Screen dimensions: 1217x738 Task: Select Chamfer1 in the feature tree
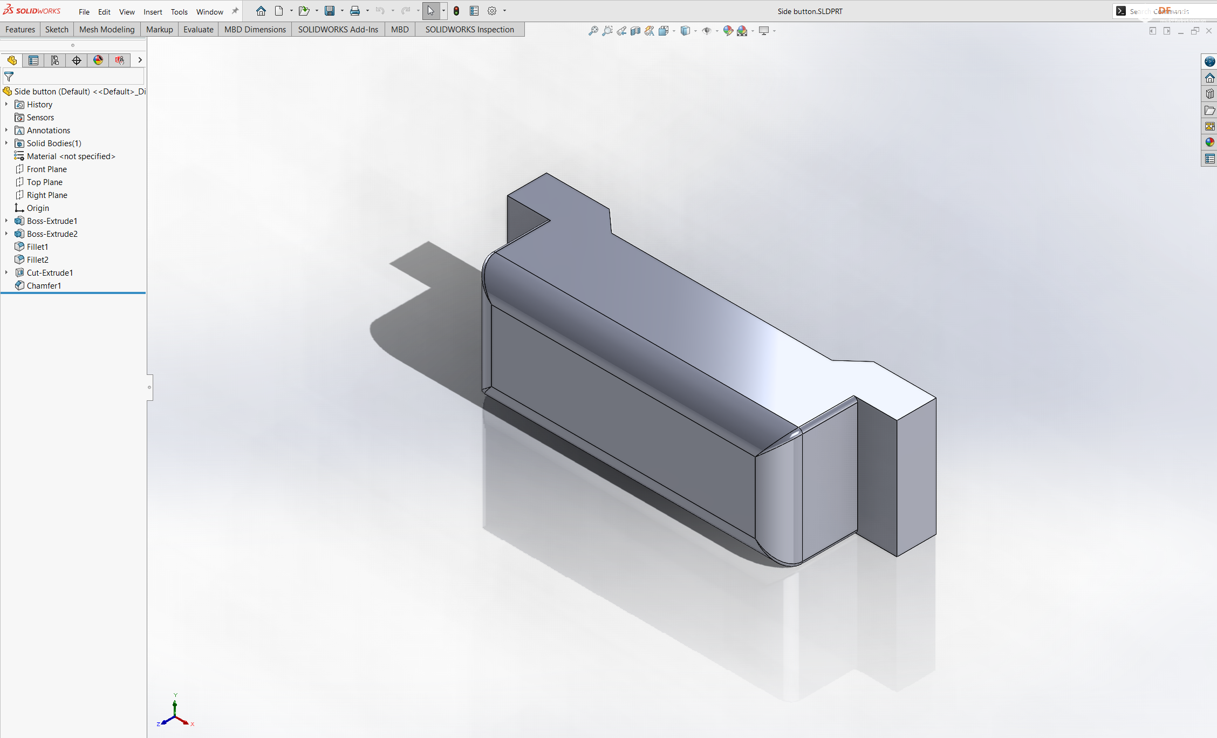(44, 285)
